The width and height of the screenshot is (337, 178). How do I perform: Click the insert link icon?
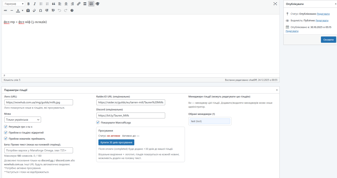click(x=78, y=4)
